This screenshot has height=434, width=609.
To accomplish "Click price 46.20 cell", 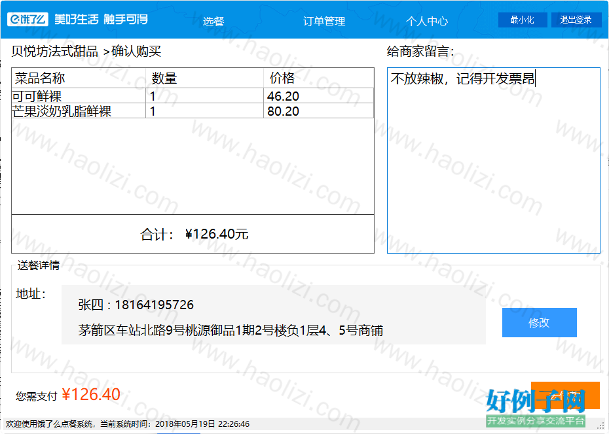I will [x=318, y=95].
